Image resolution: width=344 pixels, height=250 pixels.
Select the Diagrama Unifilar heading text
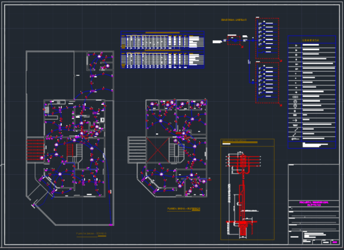pos(234,20)
